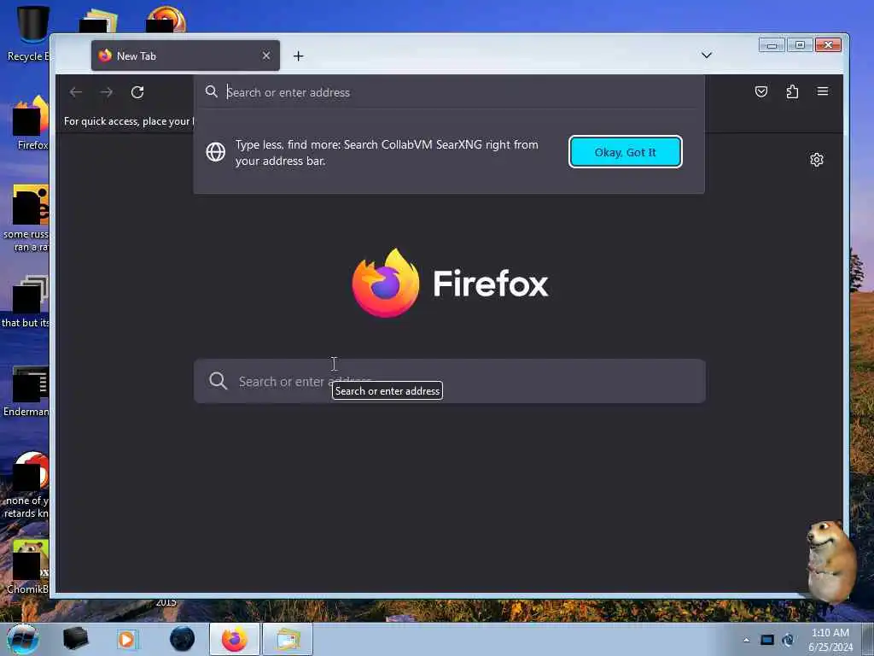Click the search box below Firefox logo
874x656 pixels.
pyautogui.click(x=449, y=381)
